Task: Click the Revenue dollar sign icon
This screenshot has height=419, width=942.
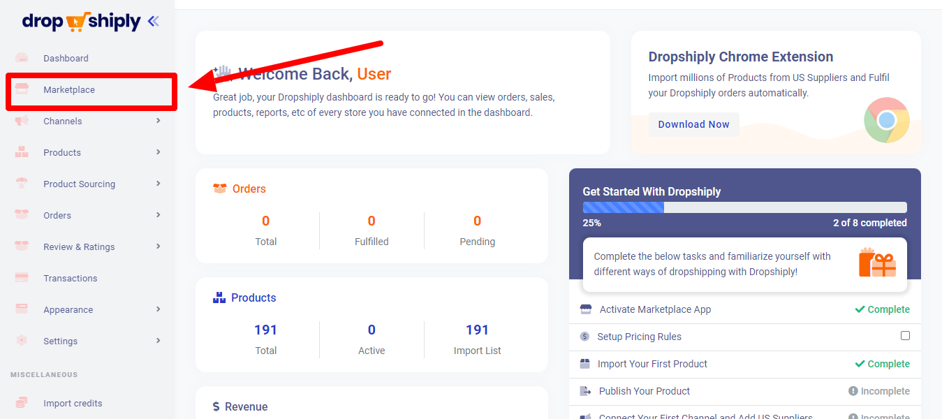Action: [x=216, y=406]
